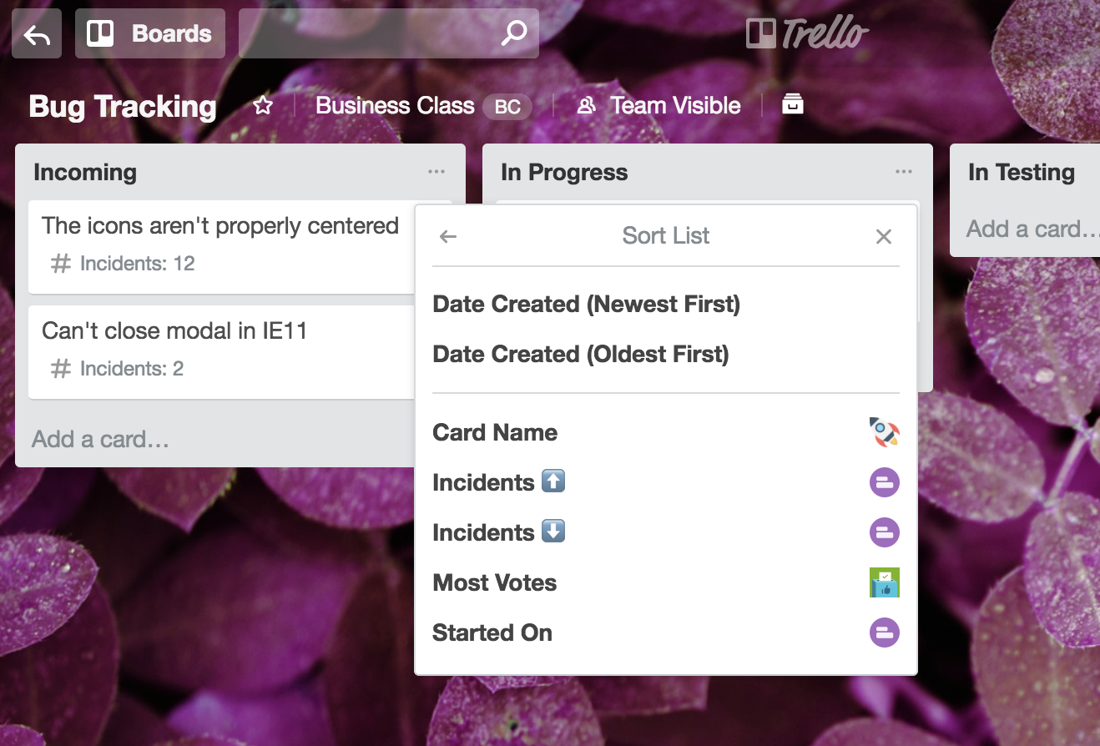
Task: Add a card to the Incoming list
Action: 101,439
